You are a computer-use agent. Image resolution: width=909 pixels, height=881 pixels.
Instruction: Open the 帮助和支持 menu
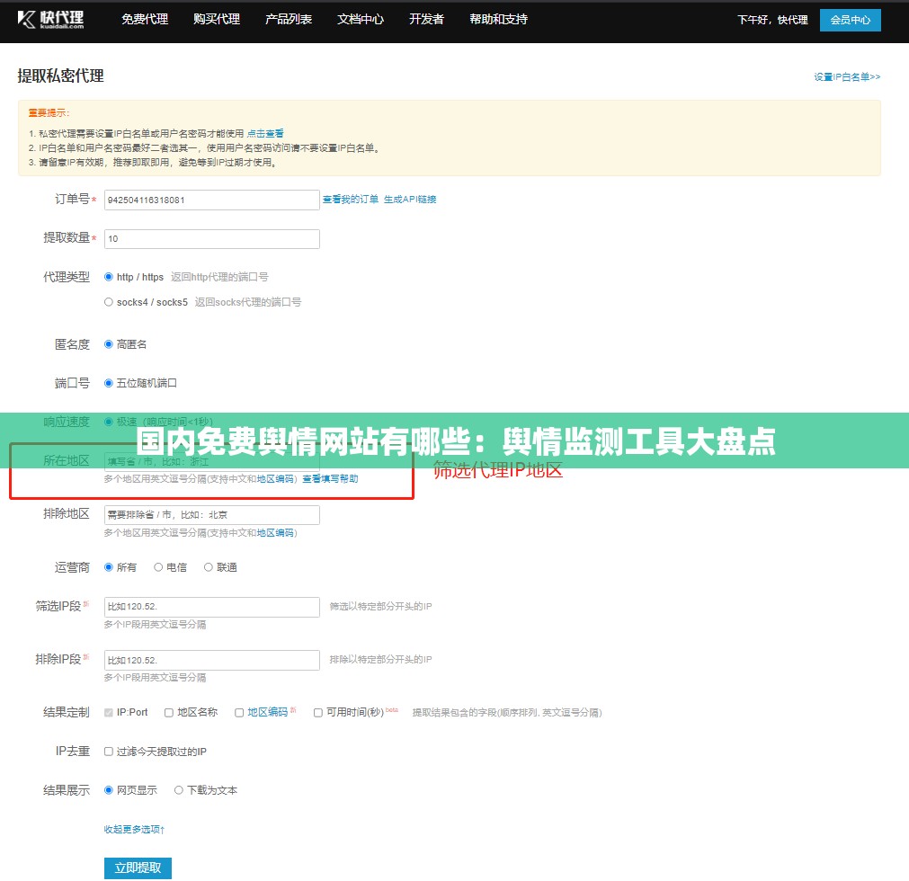pyautogui.click(x=497, y=19)
